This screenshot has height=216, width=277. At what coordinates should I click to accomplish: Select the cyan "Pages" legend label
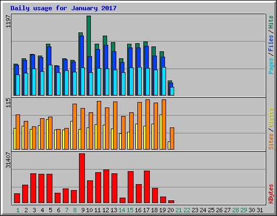click(271, 66)
